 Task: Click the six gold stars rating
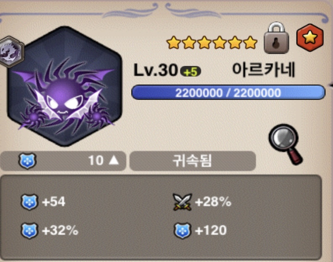pos(212,42)
